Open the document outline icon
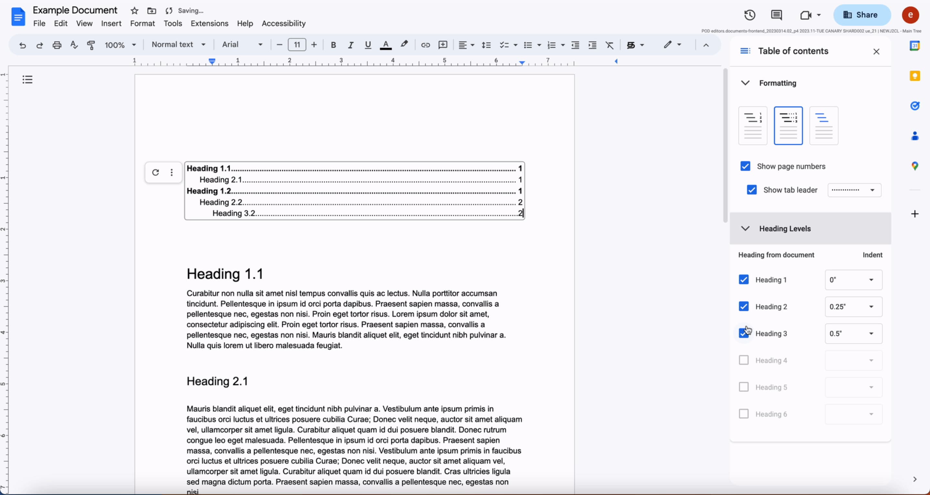The image size is (930, 495). tap(27, 79)
